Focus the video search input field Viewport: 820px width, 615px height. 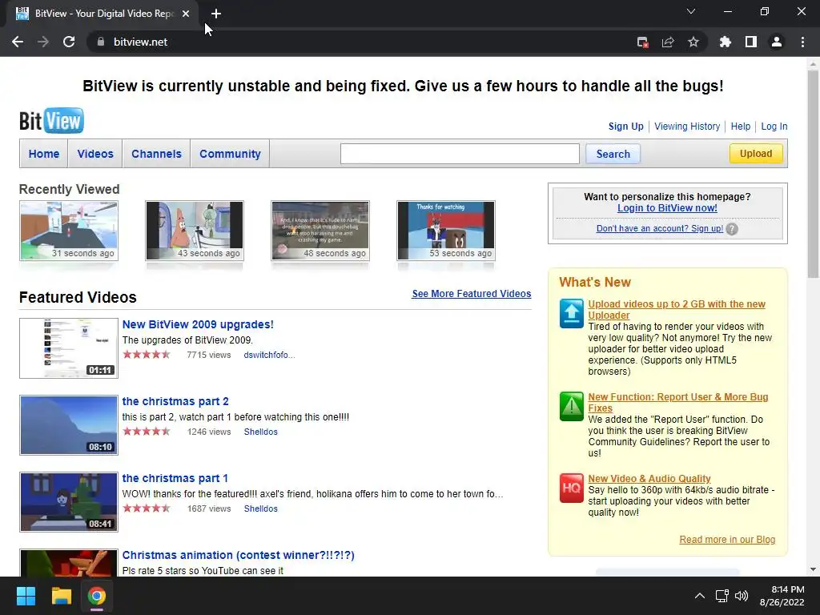460,154
